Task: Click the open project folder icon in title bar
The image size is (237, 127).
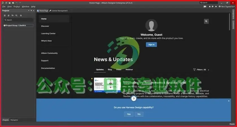Action: (x=13, y=3)
